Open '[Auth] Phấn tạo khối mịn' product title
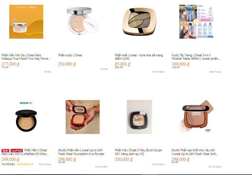Image resolution: width=252 pixels, height=175 pixels. tap(195, 152)
